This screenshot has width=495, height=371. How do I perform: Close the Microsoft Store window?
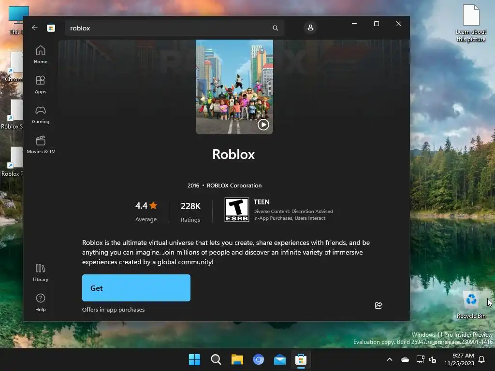[399, 24]
